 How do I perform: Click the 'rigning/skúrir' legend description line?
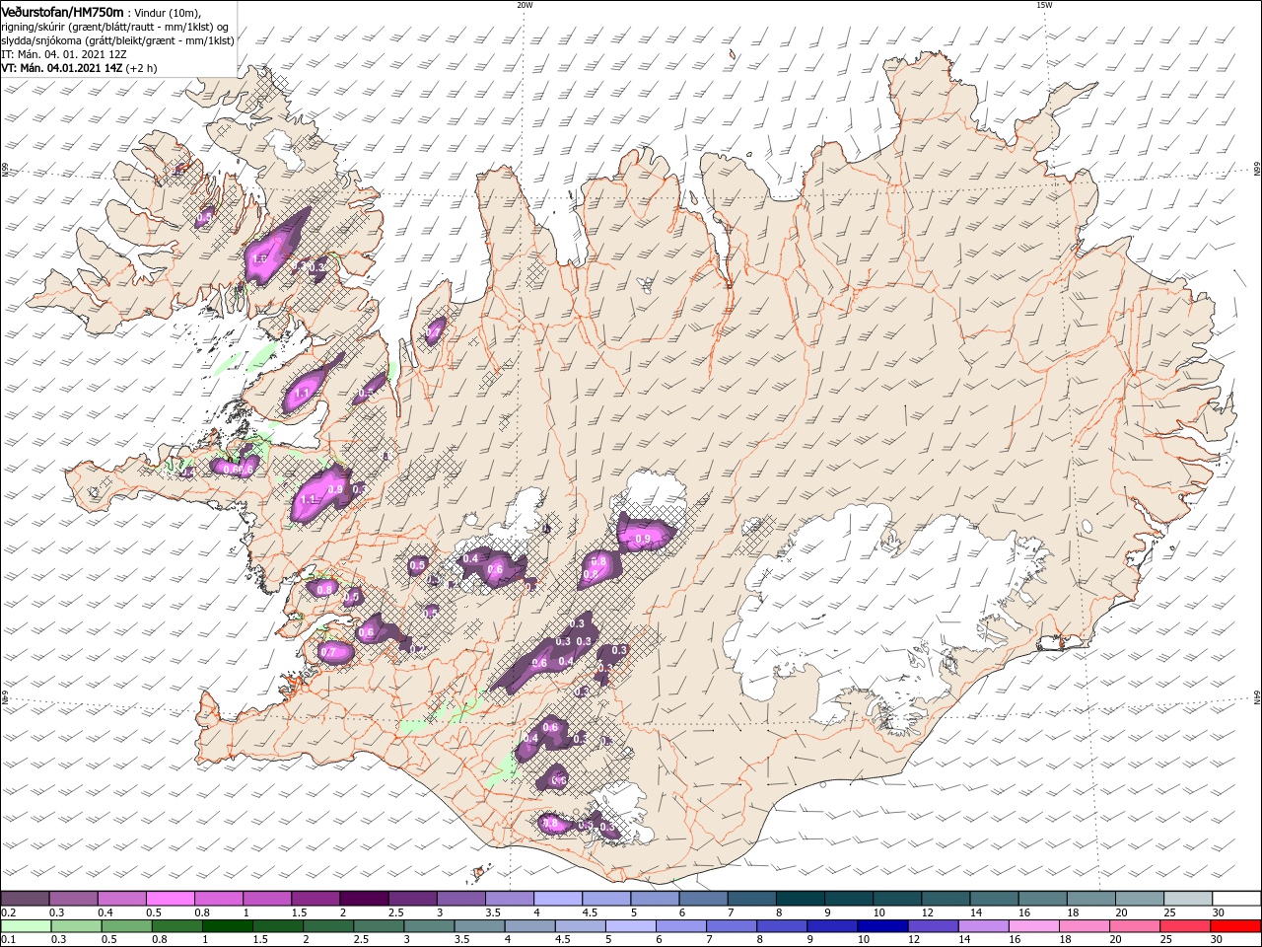tap(115, 26)
